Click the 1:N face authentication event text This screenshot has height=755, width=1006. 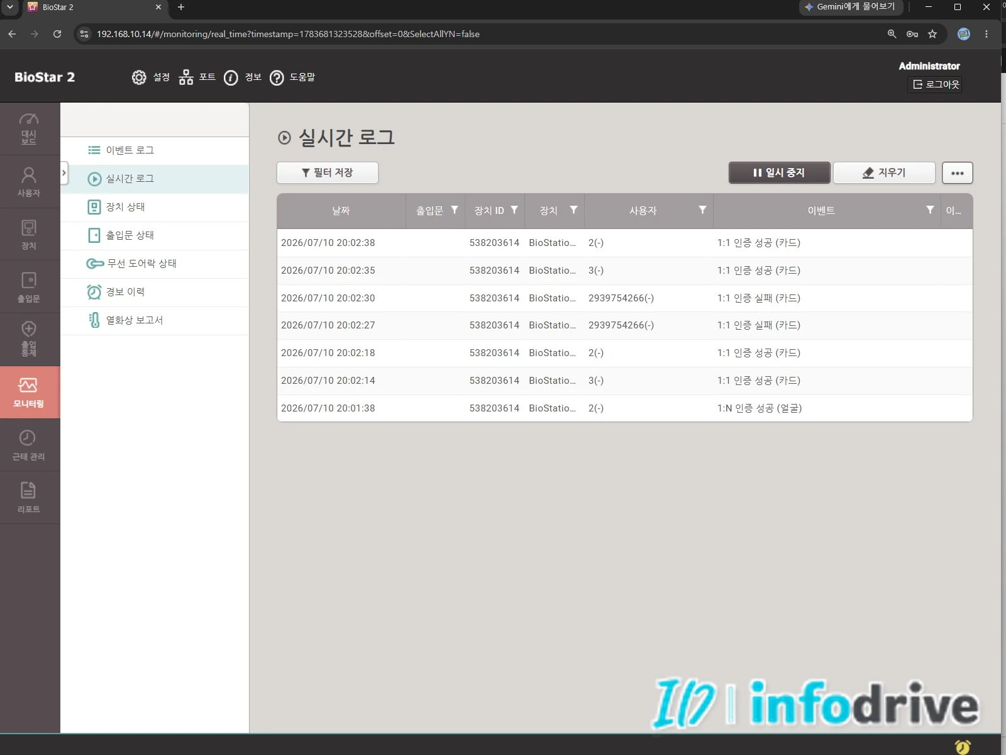point(760,408)
